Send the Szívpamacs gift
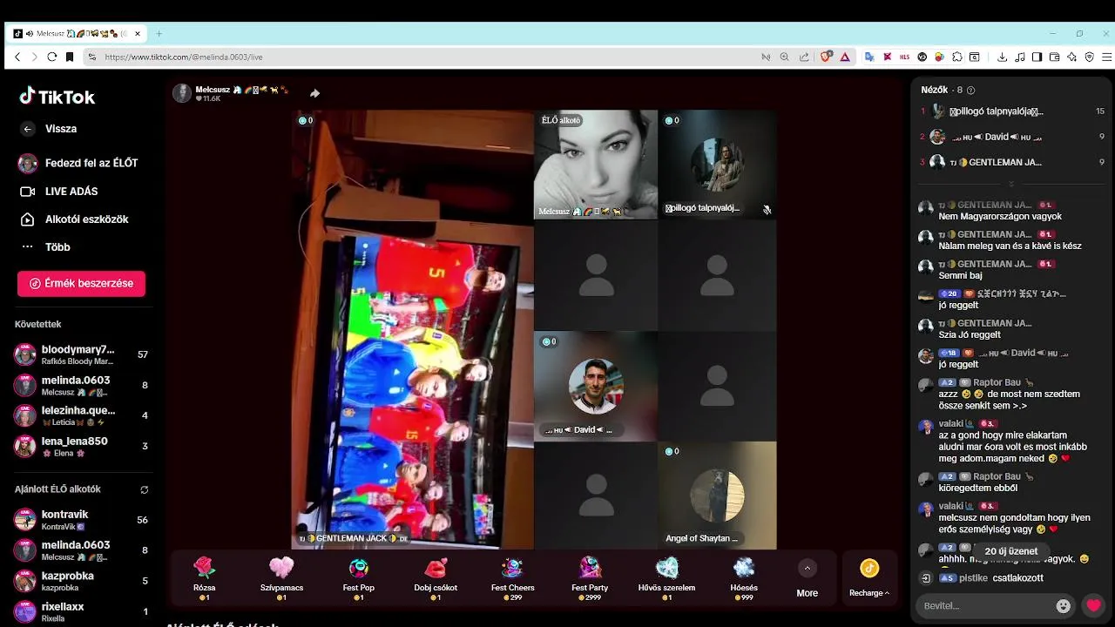 281,578
